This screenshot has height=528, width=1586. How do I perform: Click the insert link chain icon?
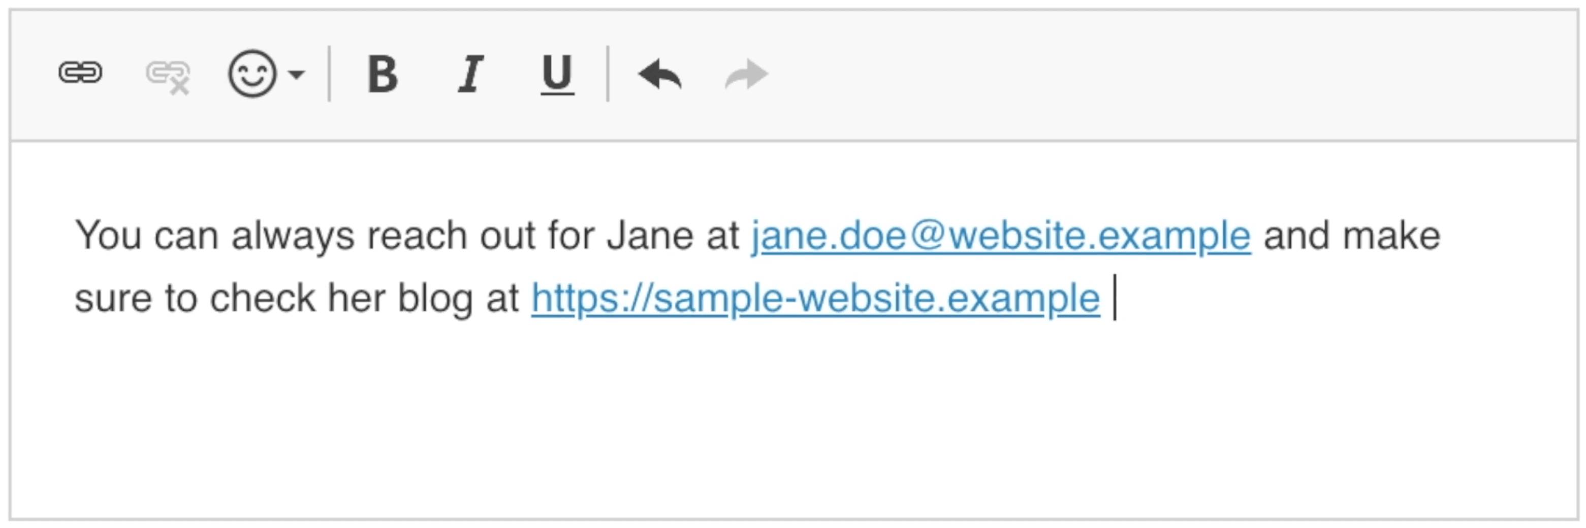pyautogui.click(x=80, y=73)
